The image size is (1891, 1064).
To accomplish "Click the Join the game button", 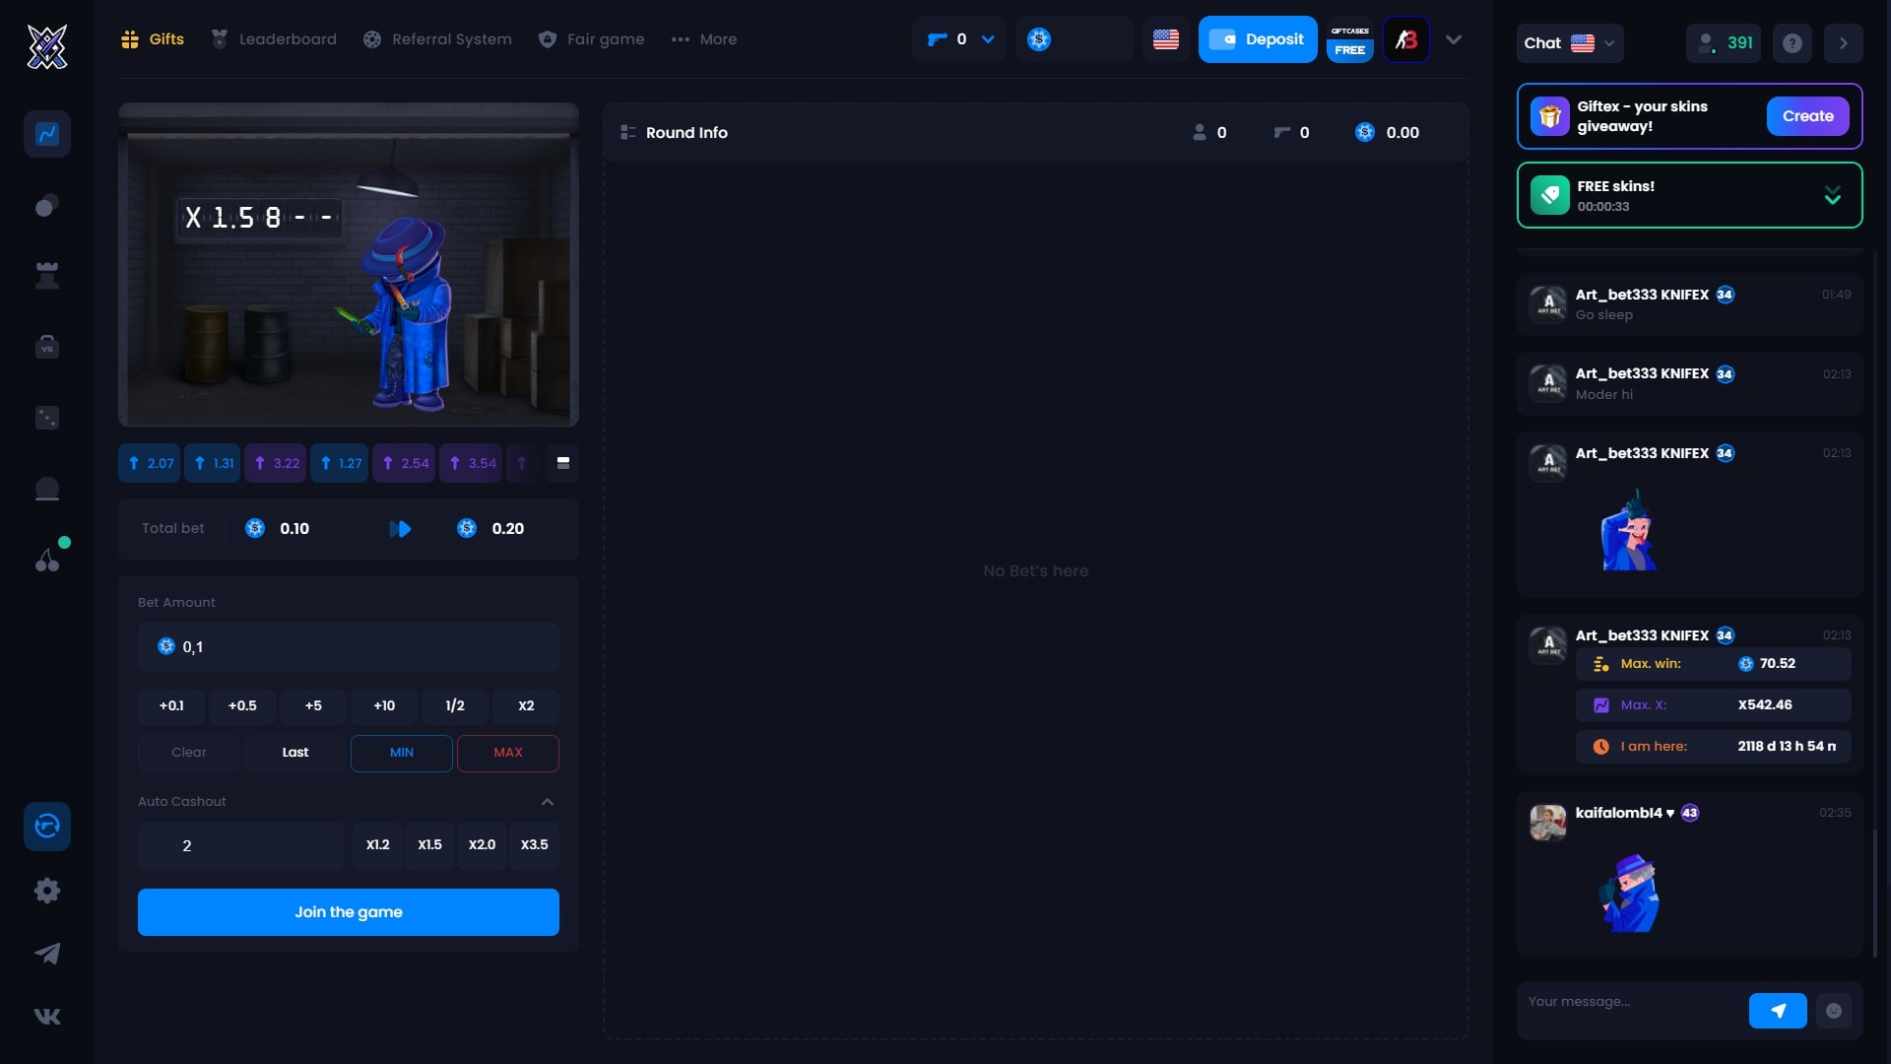I will tap(348, 912).
